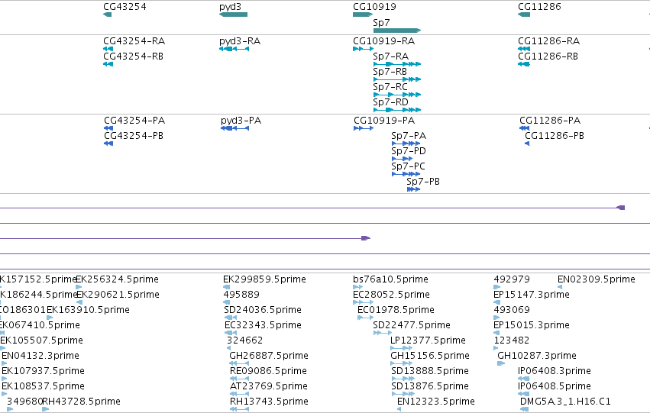Select protein CG11286-PB

click(x=555, y=136)
